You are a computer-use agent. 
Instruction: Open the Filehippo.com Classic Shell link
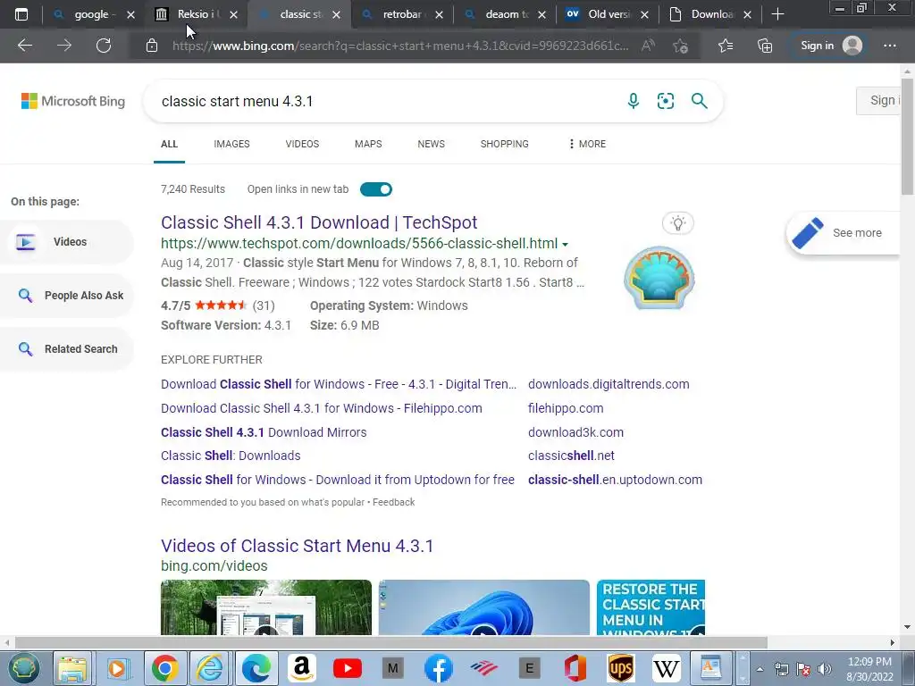322,408
